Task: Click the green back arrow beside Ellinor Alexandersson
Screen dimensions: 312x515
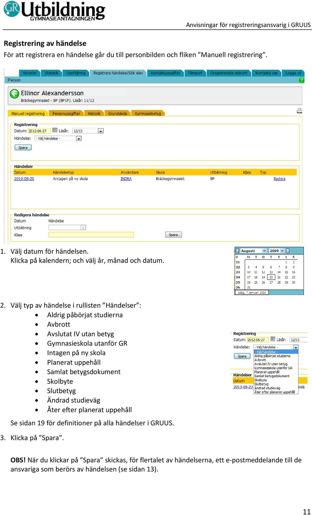Action: point(14,94)
